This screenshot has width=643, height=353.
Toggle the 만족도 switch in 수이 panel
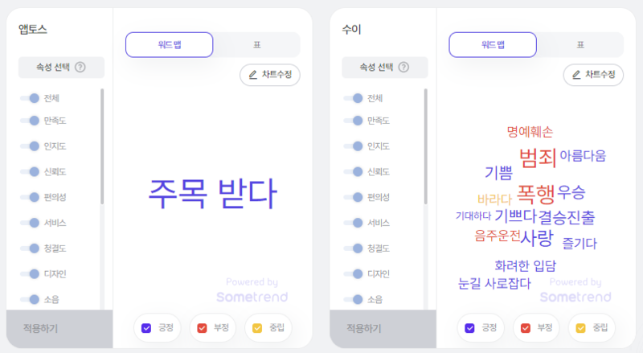354,121
